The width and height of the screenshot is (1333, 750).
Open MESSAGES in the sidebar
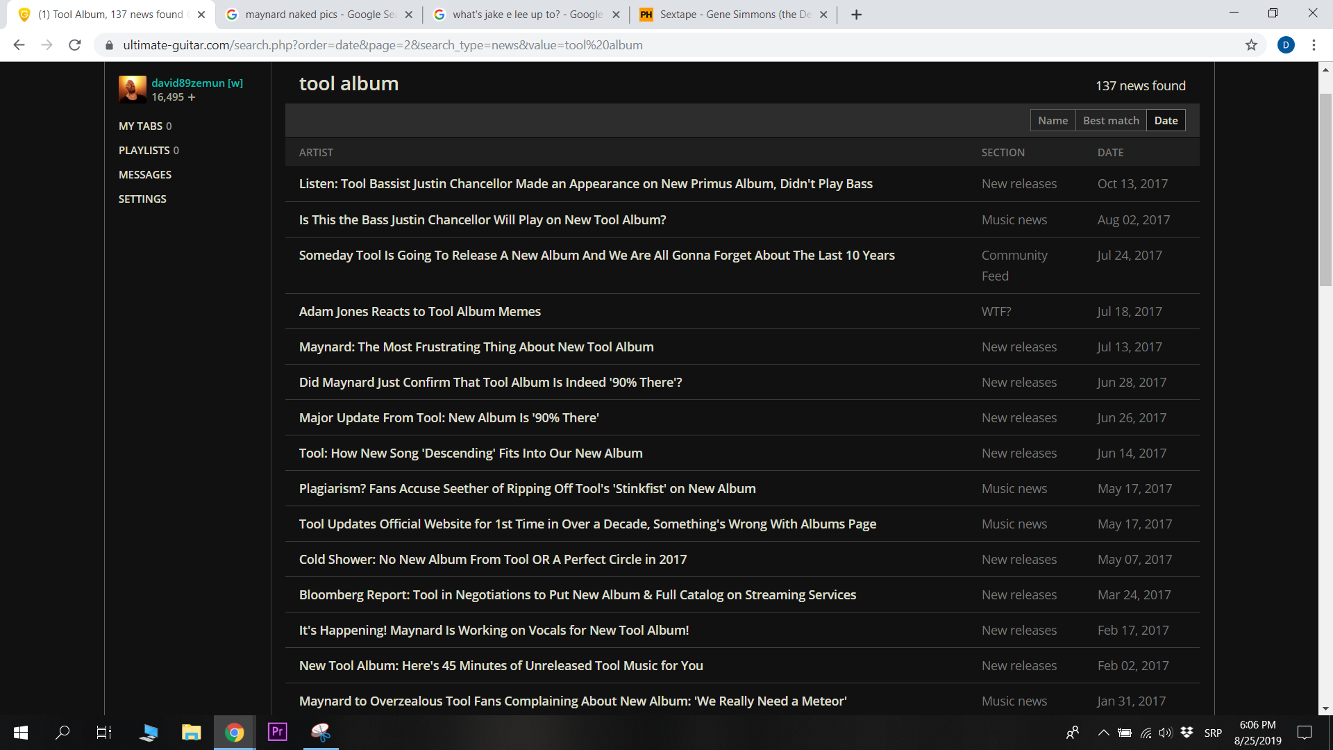click(x=145, y=174)
